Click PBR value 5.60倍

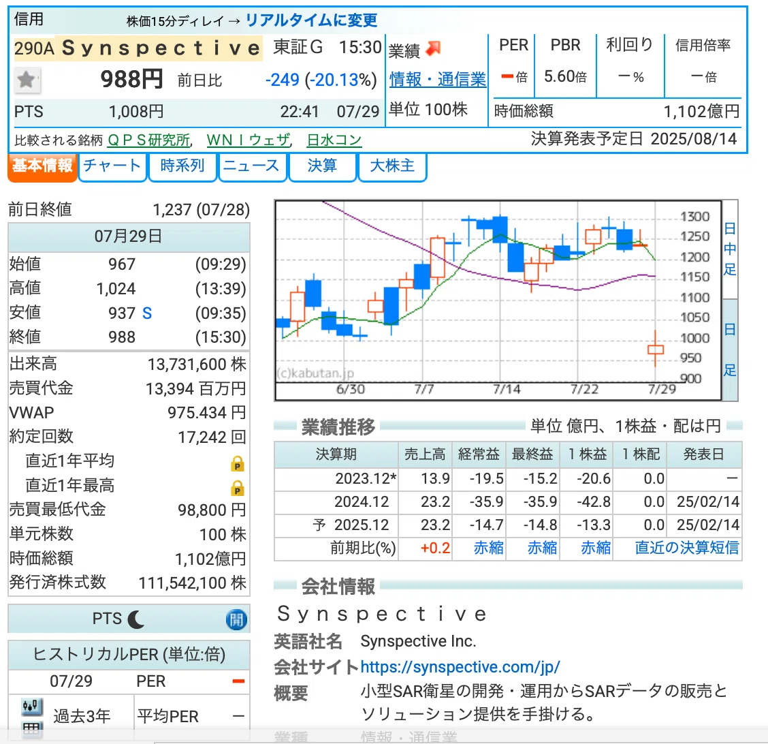(x=565, y=76)
